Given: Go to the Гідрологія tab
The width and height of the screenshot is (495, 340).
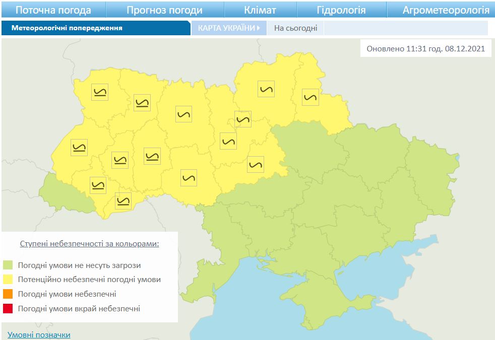Looking at the screenshot, I should (341, 10).
